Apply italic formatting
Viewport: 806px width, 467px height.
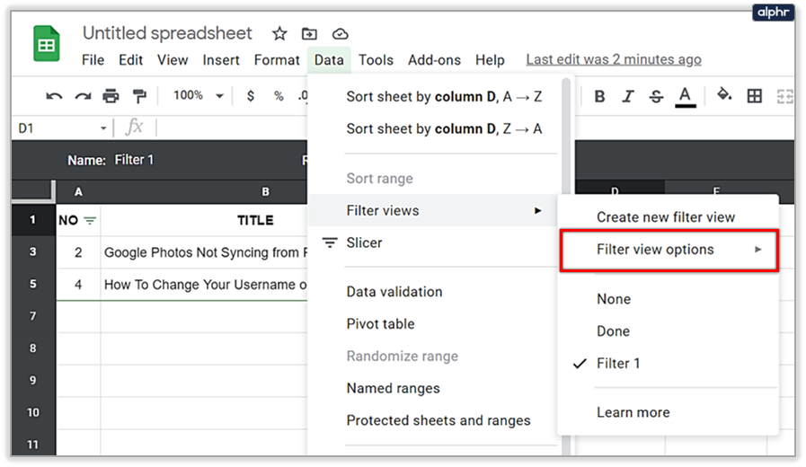628,96
